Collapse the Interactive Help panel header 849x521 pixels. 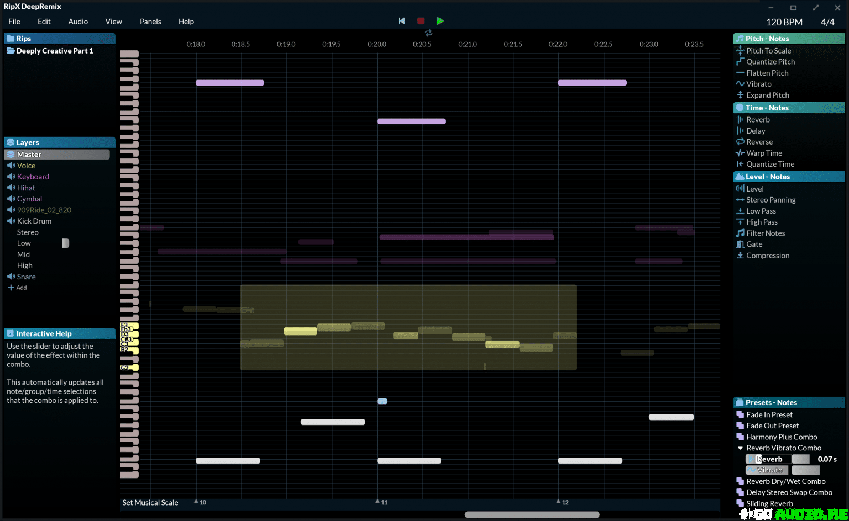[x=60, y=333]
